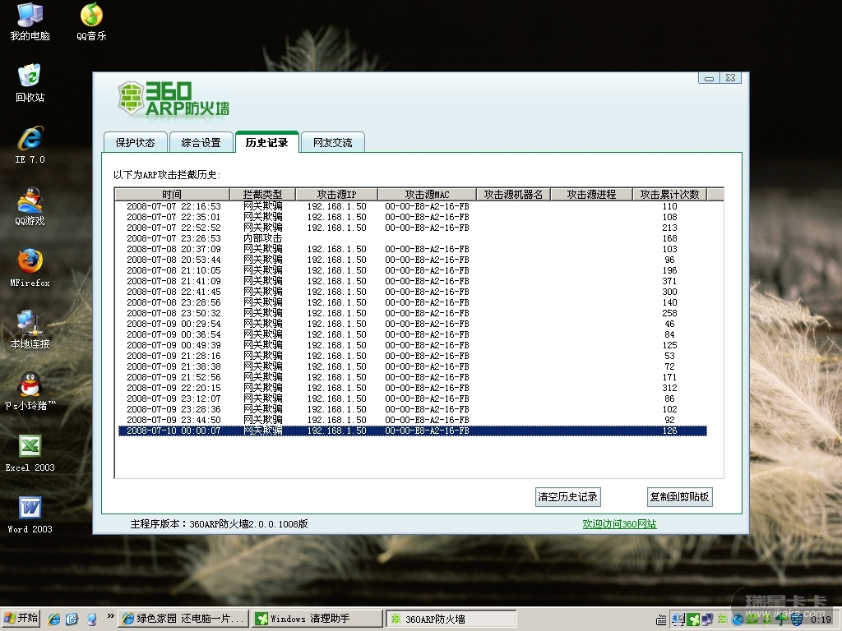Select row 2008-07-08 20:37:09
842x631 pixels.
click(x=413, y=249)
